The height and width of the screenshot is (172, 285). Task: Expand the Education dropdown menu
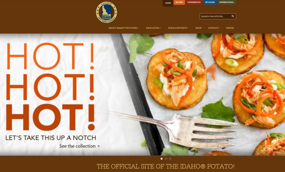pyautogui.click(x=153, y=28)
